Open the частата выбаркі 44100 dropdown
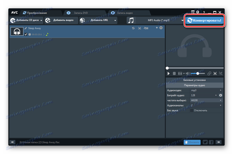Image resolution: width=233 pixels, height=154 pixels. point(206,100)
